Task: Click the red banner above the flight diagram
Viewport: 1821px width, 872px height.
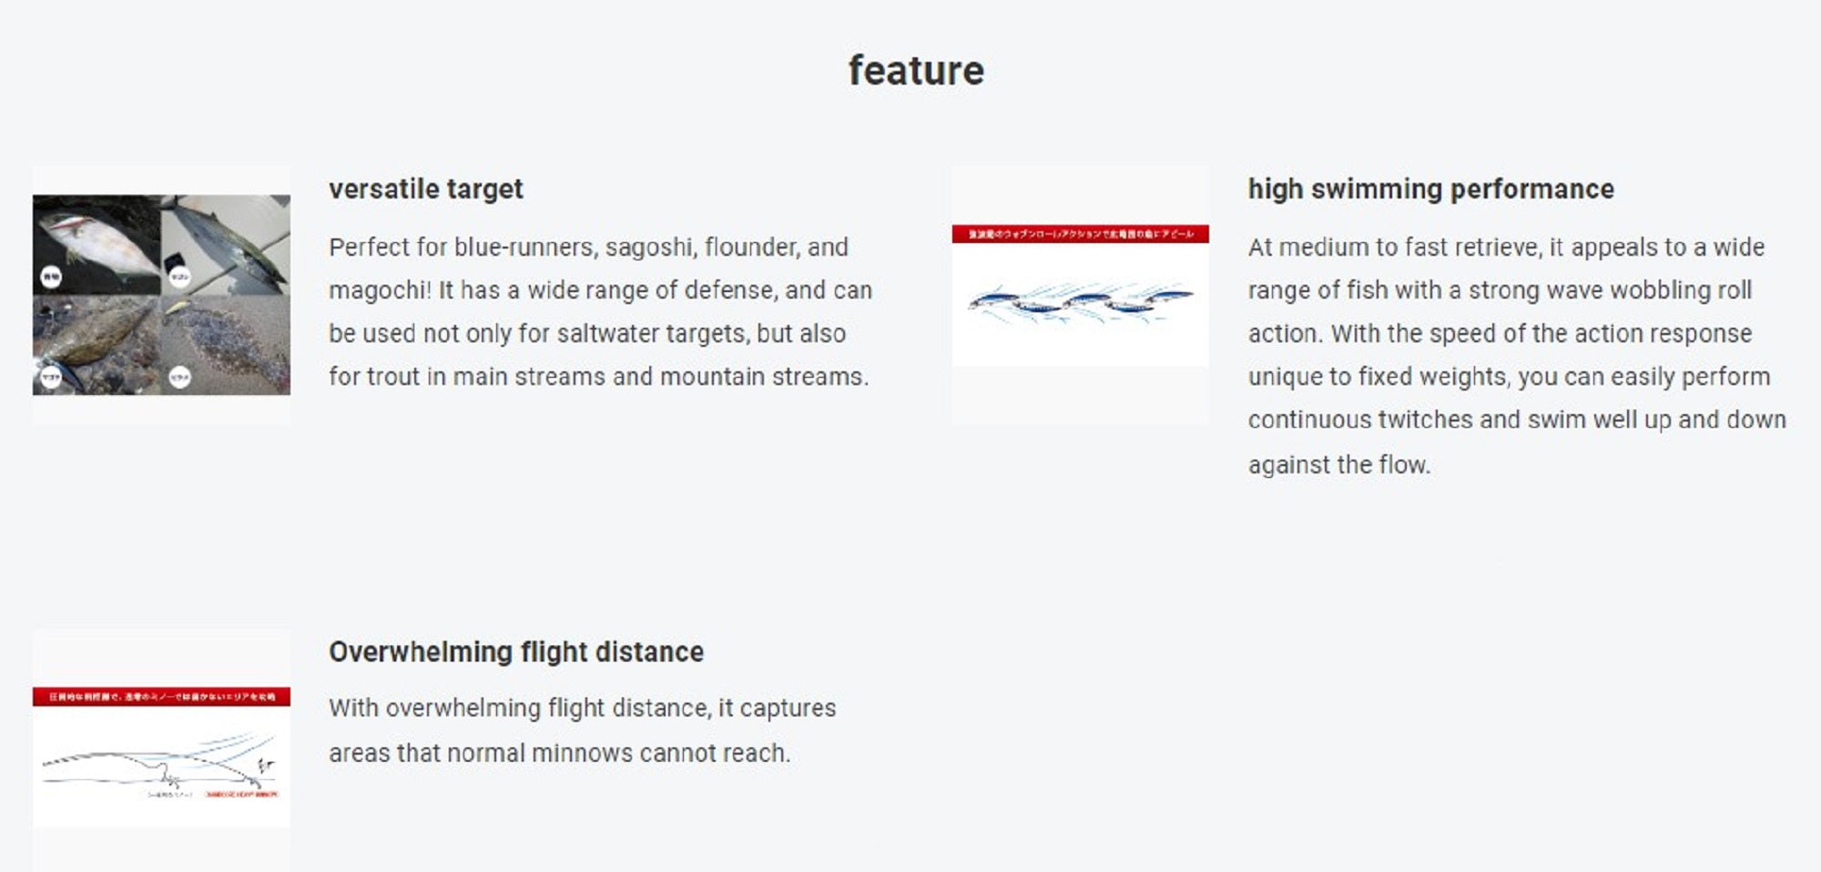Action: [x=161, y=696]
